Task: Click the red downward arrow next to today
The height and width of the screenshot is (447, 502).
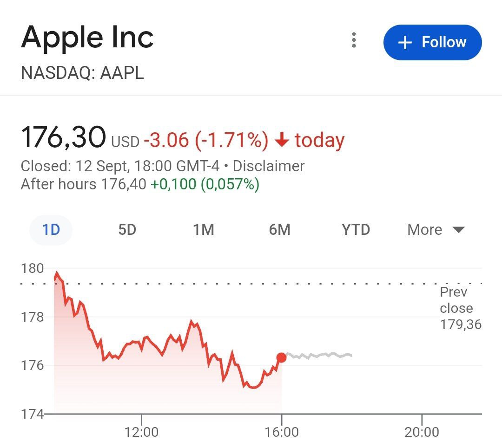Action: [x=283, y=139]
